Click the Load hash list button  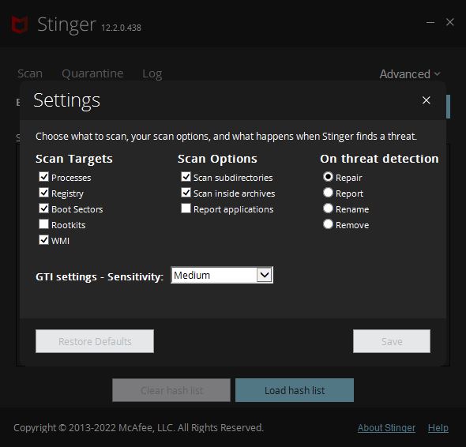[x=295, y=390]
